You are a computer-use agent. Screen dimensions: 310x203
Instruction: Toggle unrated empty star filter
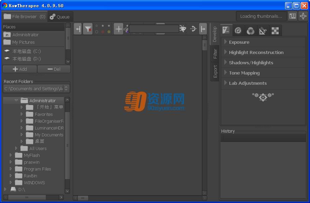[97, 26]
